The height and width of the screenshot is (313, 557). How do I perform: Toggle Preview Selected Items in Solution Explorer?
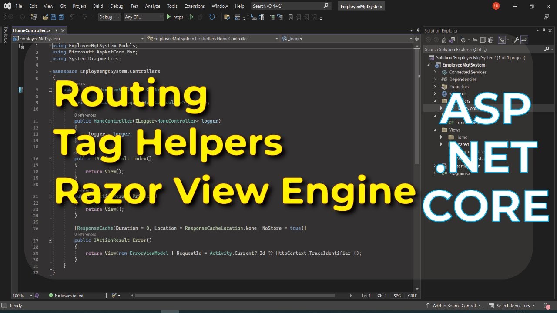pos(524,40)
